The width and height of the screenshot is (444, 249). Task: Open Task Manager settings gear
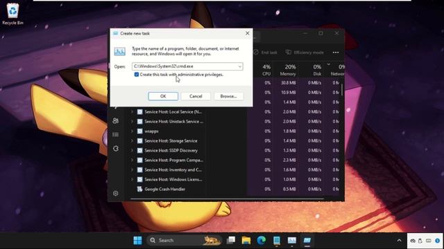116,194
